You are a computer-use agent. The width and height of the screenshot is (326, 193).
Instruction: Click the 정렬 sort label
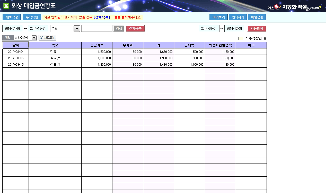point(8,38)
